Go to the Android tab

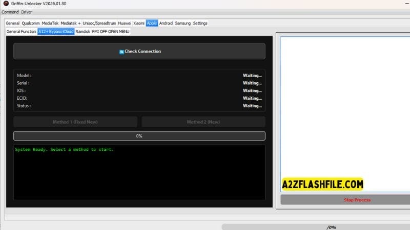click(x=166, y=23)
